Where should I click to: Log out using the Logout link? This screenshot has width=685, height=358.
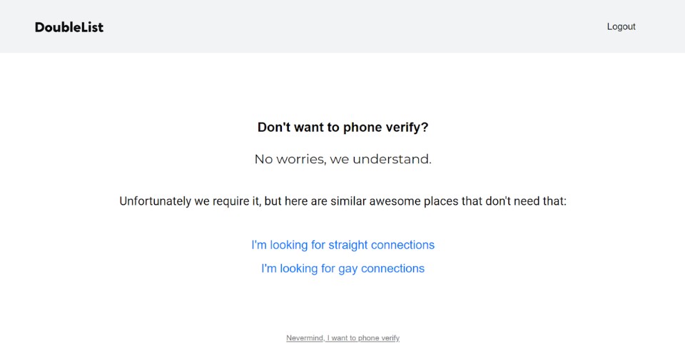[x=621, y=26]
